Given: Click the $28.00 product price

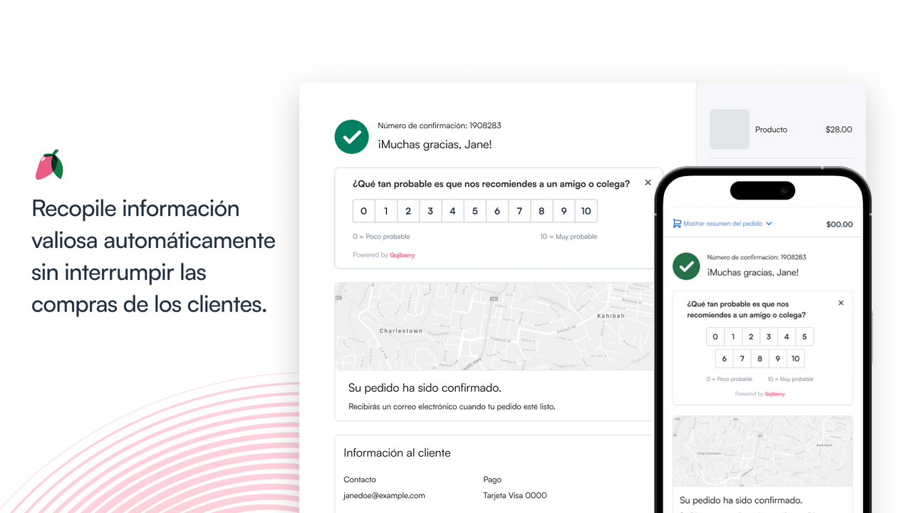Looking at the screenshot, I should (x=839, y=130).
